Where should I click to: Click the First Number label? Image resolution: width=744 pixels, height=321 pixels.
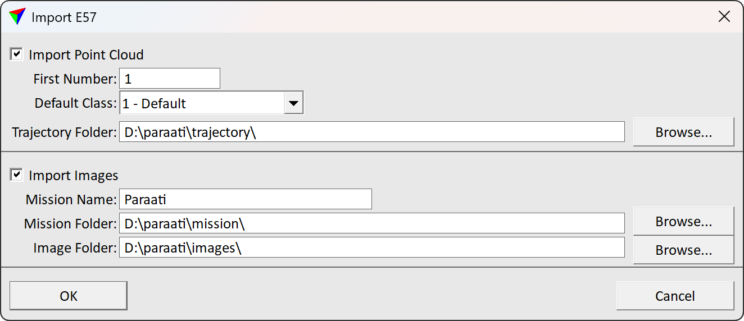pyautogui.click(x=75, y=79)
